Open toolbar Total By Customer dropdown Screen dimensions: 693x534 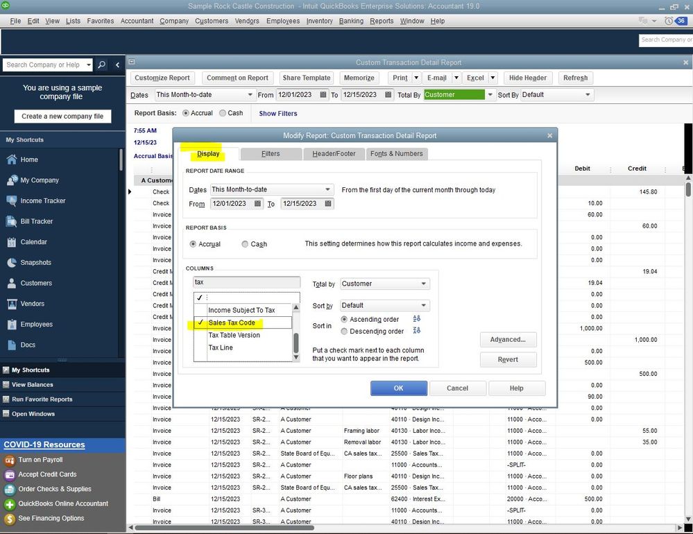pos(490,94)
